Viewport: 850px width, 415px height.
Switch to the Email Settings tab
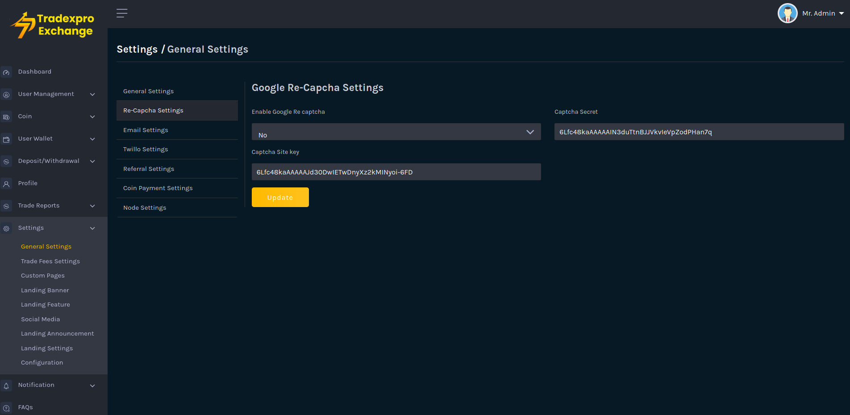(146, 130)
